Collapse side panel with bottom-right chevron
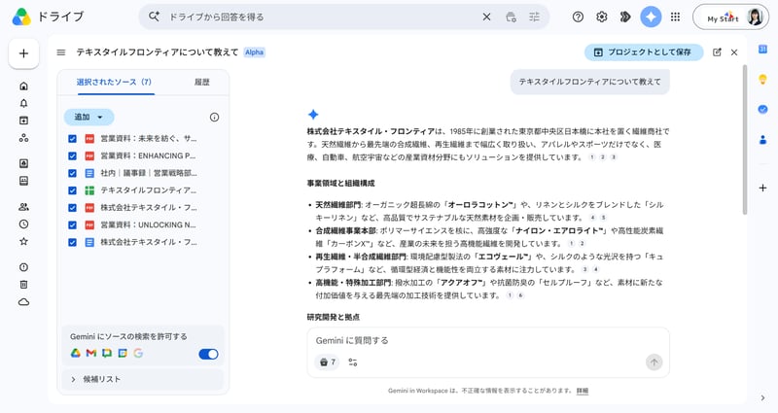778x413 pixels. click(762, 397)
